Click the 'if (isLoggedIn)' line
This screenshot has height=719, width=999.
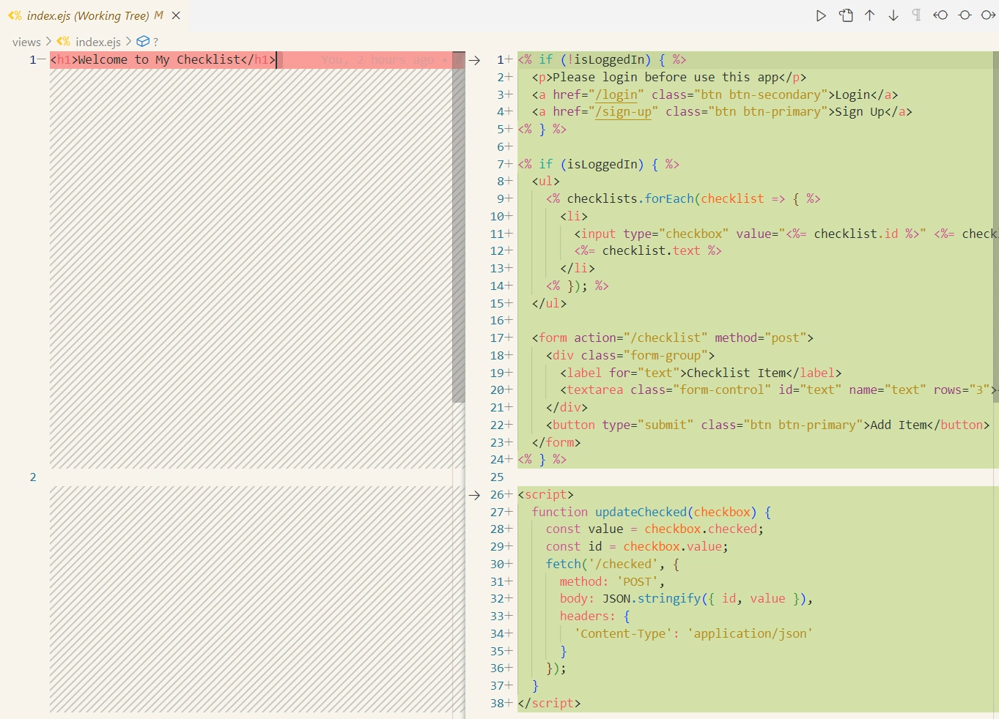pyautogui.click(x=598, y=164)
